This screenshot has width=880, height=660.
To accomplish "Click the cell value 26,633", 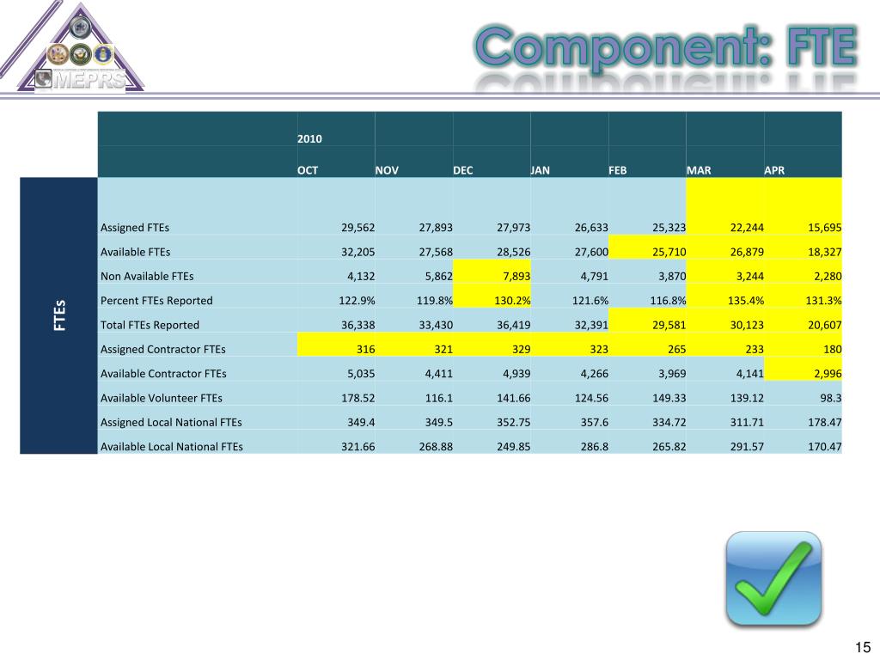I will 591,227.
